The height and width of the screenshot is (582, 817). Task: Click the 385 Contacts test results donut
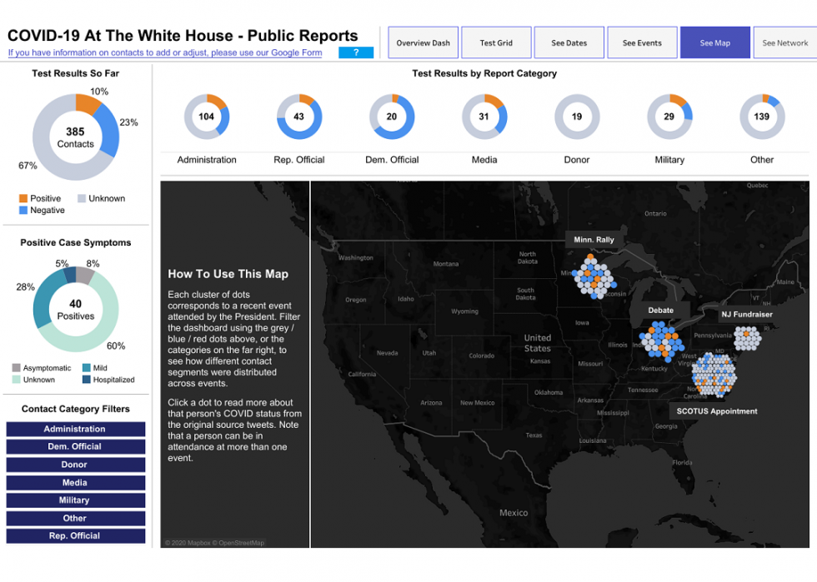[76, 137]
